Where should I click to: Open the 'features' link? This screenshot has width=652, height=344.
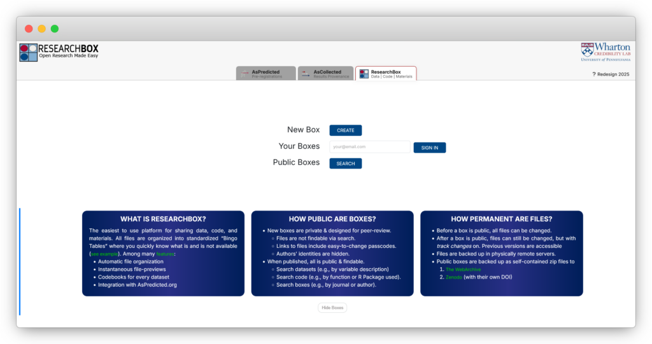pyautogui.click(x=165, y=254)
